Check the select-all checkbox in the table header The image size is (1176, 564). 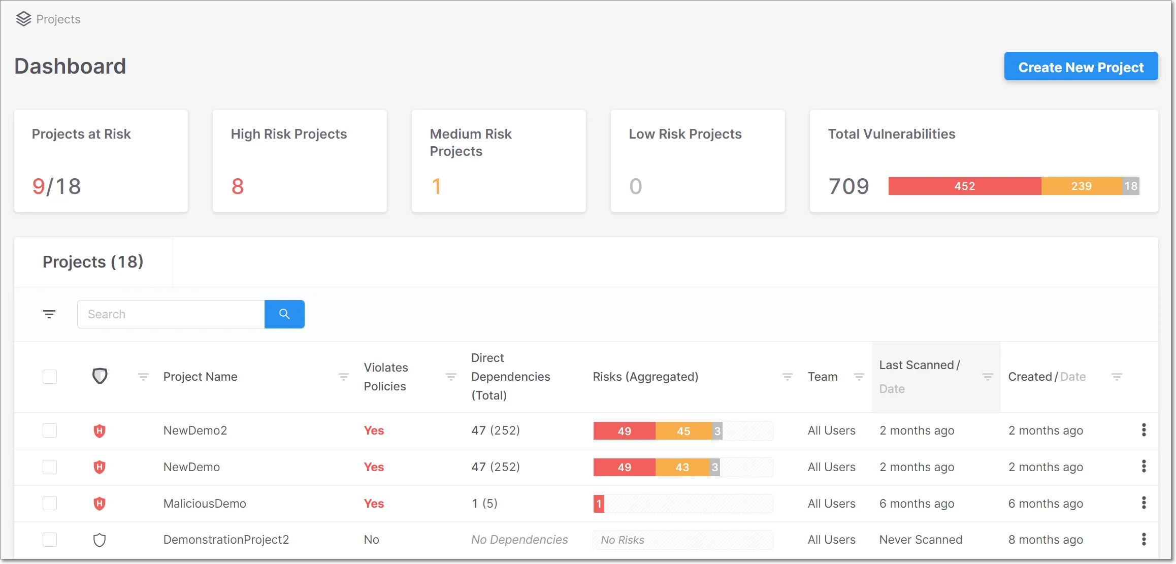tap(50, 376)
